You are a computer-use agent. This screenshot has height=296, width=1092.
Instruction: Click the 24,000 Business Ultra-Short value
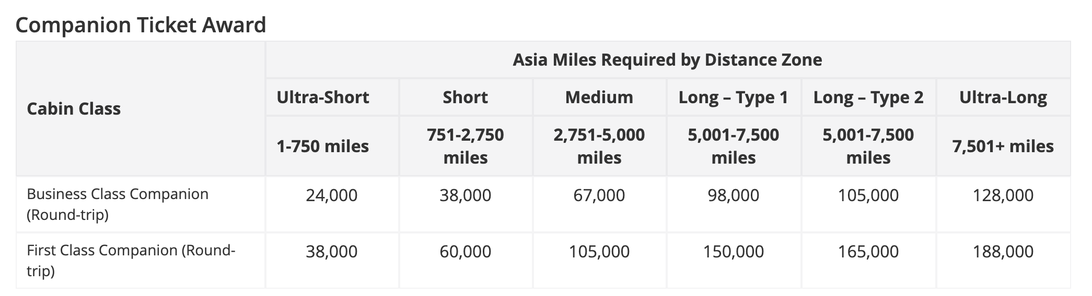pyautogui.click(x=332, y=195)
